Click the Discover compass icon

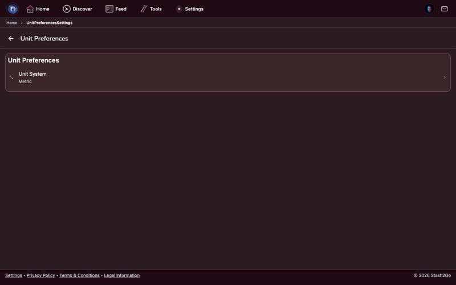tap(67, 9)
